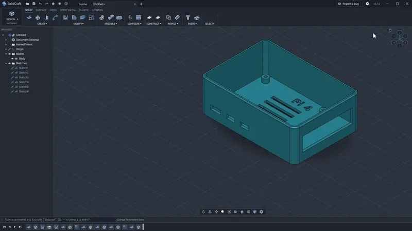Screen dimensions: 412x231
Task: Select the Fillet modify tool
Action: click(74, 17)
